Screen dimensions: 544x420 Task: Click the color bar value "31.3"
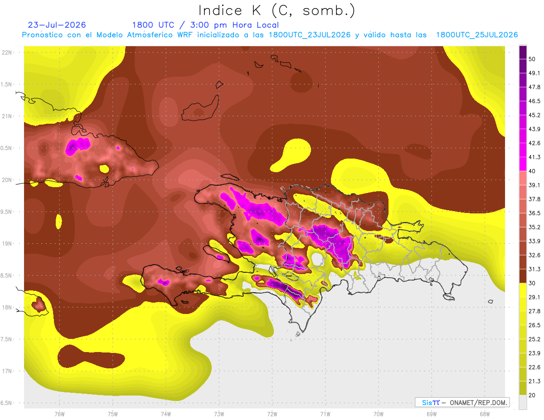click(x=534, y=269)
